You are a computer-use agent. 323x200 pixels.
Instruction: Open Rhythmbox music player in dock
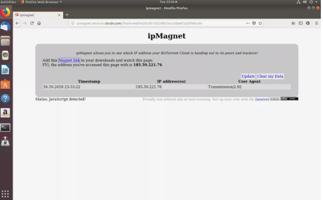click(x=5, y=56)
